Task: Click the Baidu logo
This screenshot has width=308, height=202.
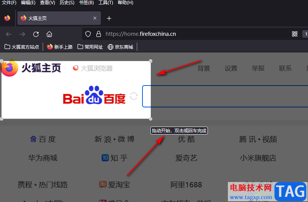Action: (94, 95)
